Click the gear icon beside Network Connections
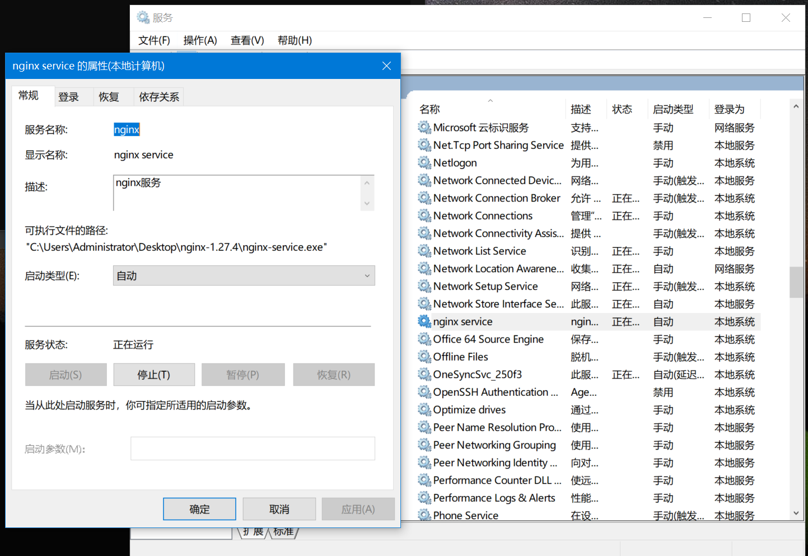808x556 pixels. (x=424, y=216)
